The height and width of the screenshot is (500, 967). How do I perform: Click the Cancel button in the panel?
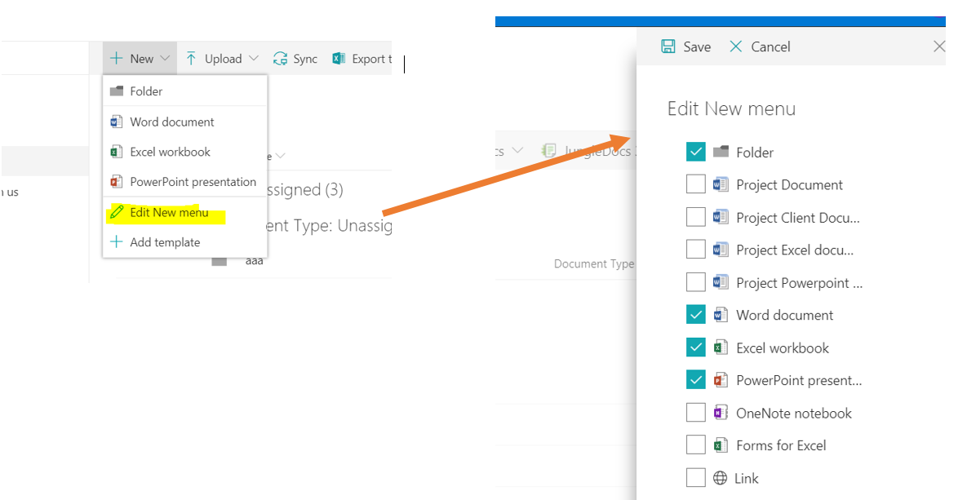pos(760,46)
